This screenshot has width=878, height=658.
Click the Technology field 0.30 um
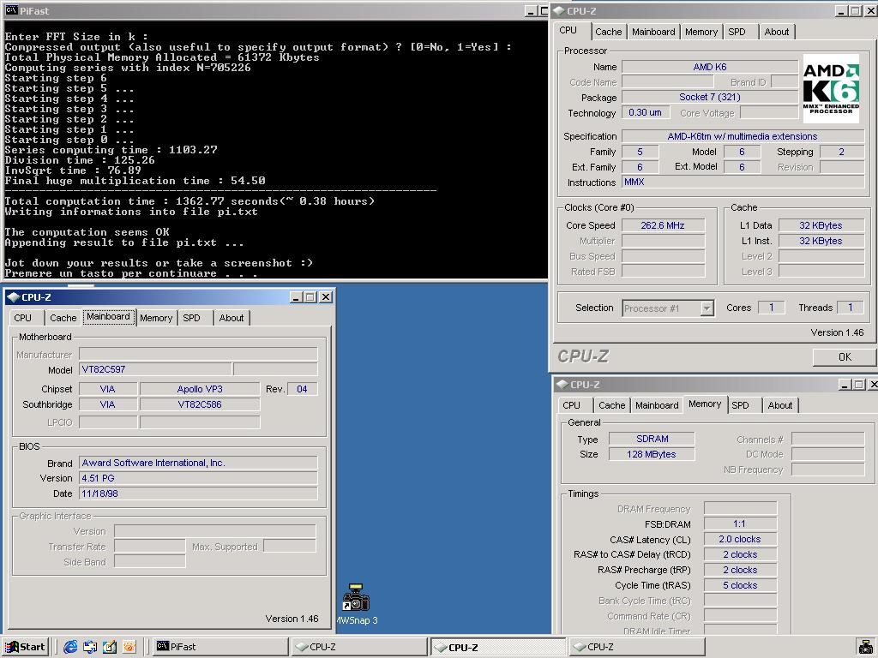tap(645, 112)
